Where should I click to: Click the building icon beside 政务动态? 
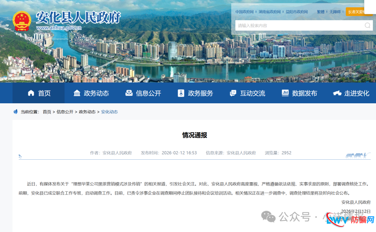coord(77,93)
